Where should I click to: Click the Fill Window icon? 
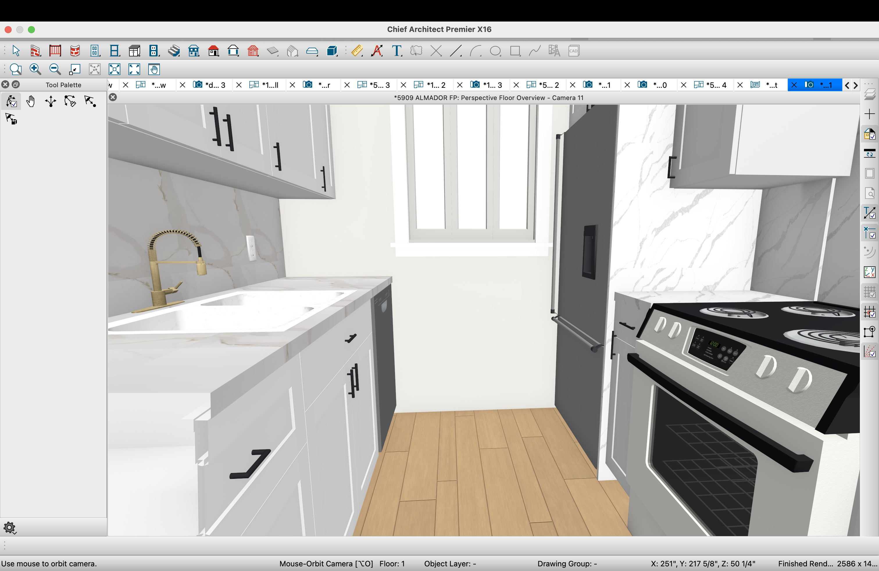pos(115,69)
